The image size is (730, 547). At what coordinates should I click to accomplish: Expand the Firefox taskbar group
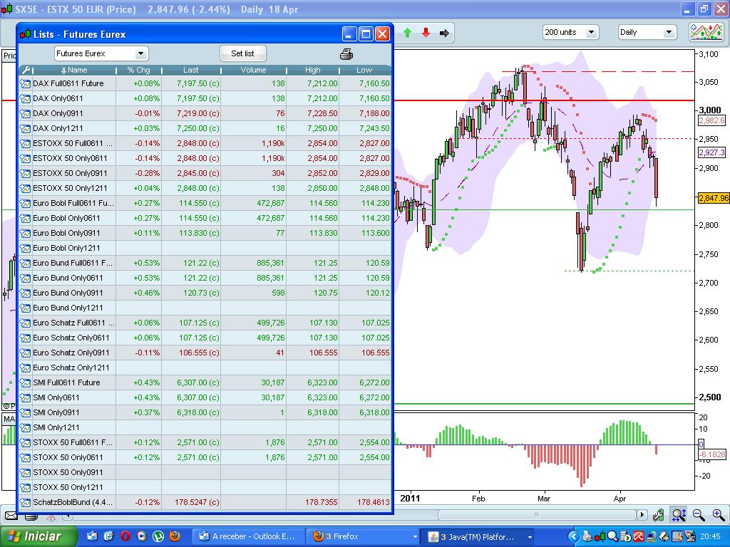click(415, 537)
